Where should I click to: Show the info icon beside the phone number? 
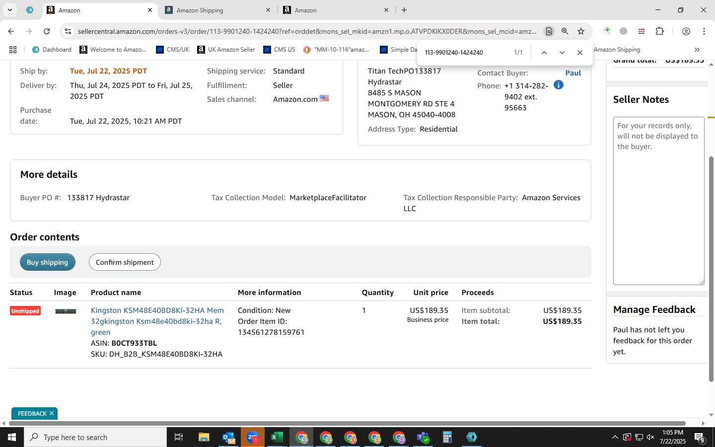point(559,85)
